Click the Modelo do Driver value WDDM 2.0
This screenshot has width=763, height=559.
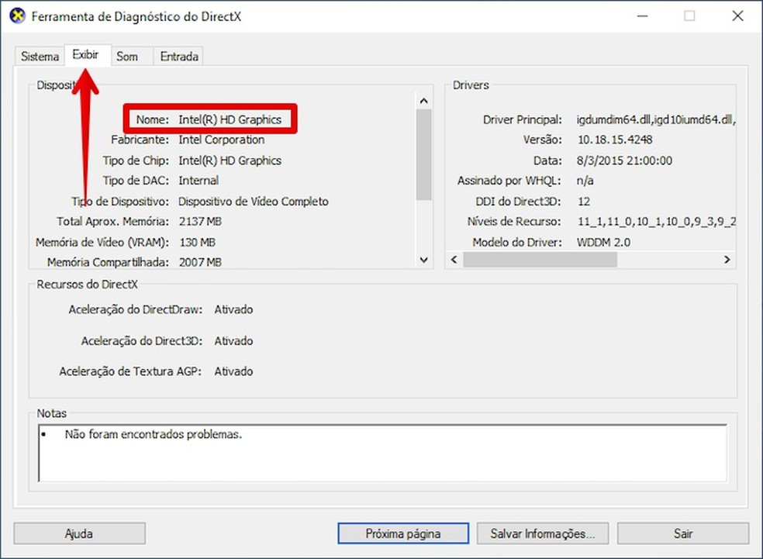pos(603,242)
